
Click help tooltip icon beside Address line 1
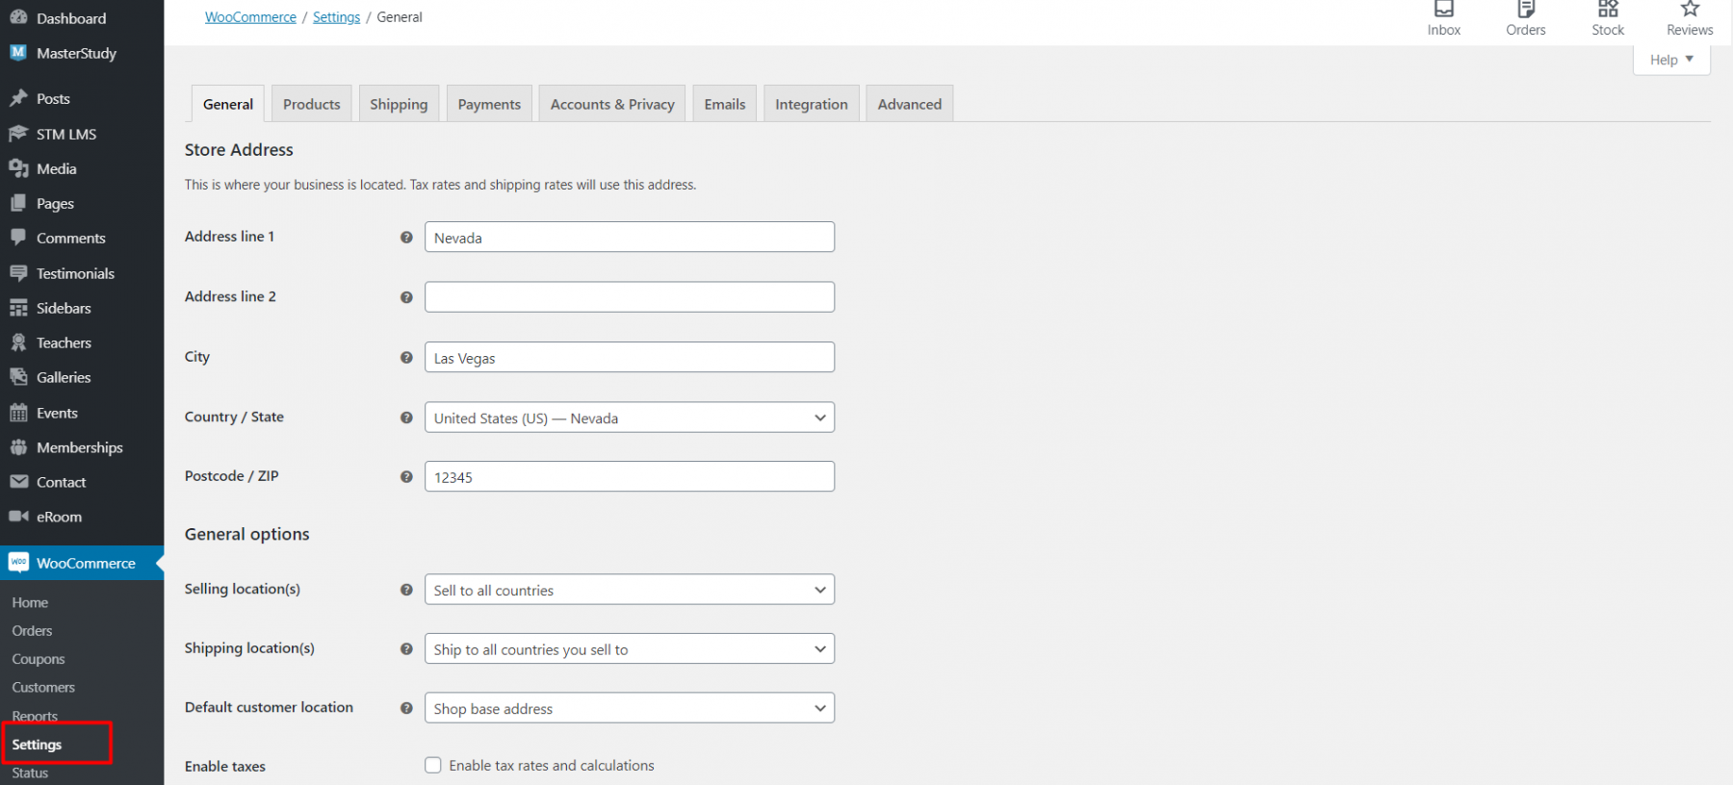[406, 238]
